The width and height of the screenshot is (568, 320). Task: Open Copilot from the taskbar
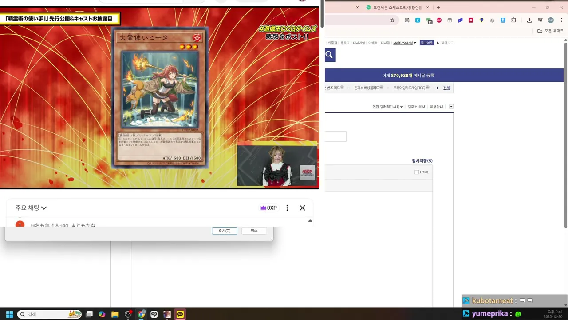click(102, 314)
